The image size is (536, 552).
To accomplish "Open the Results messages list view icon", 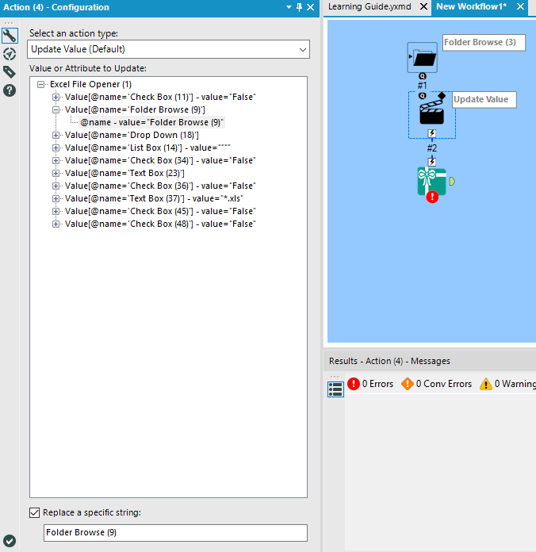I will [x=335, y=389].
